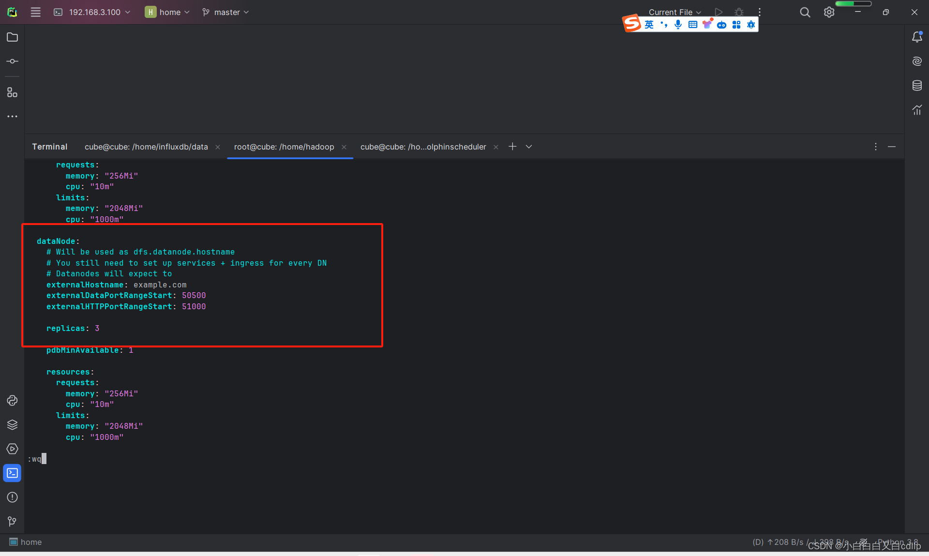Image resolution: width=929 pixels, height=556 pixels.
Task: Close the influxdb/data terminal tab
Action: [x=218, y=147]
